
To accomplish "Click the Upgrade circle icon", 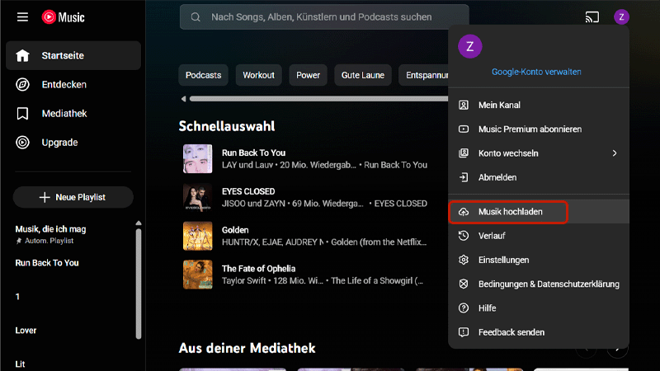I will tap(22, 143).
